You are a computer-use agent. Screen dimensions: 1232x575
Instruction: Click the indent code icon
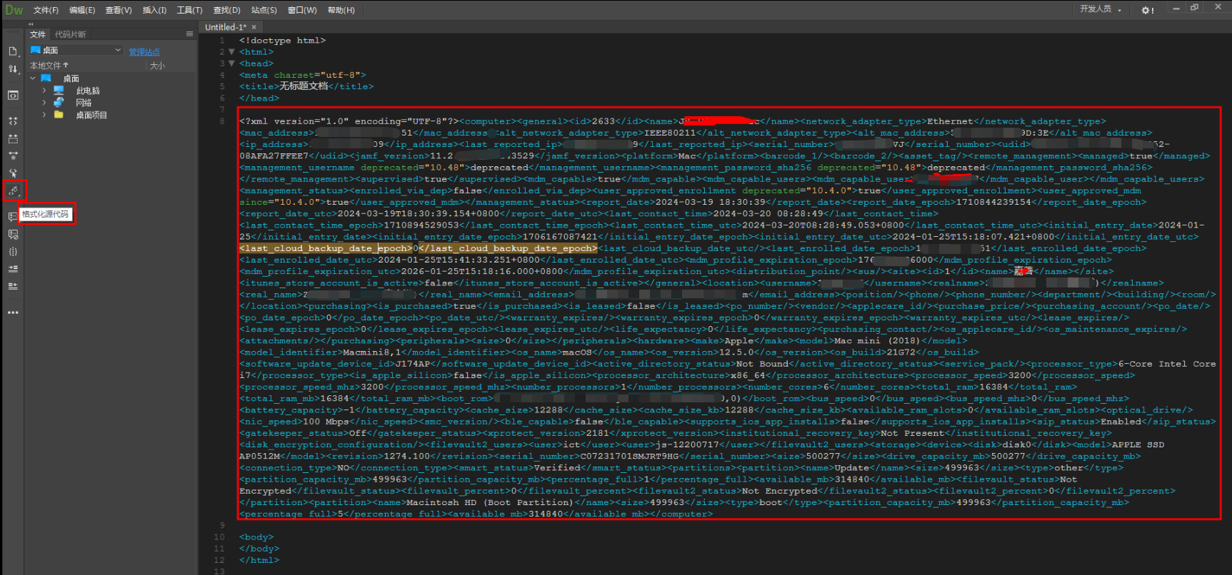13,269
